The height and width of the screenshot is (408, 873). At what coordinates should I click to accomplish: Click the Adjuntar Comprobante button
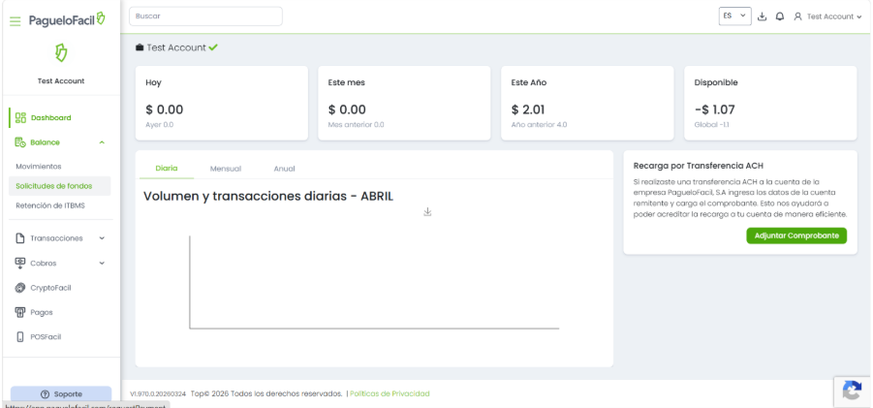[x=796, y=235]
